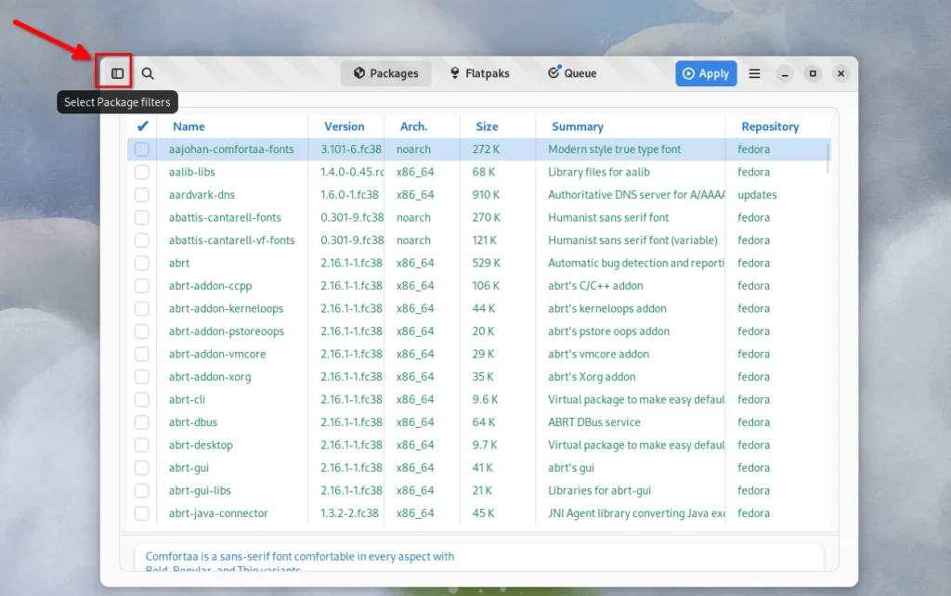
Task: Check the aajohan-comfortaa-fonts package
Action: point(142,149)
